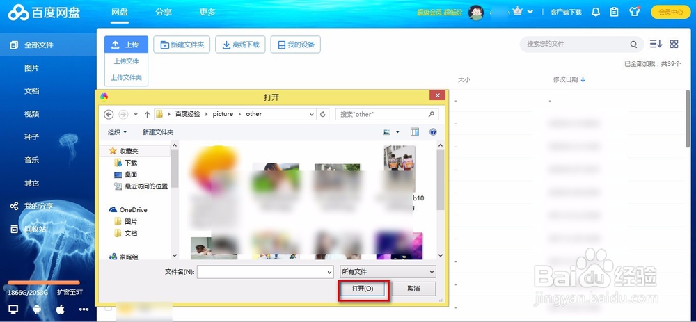The width and height of the screenshot is (696, 322).
Task: Click the search field 搜索您的文件
Action: tap(581, 45)
